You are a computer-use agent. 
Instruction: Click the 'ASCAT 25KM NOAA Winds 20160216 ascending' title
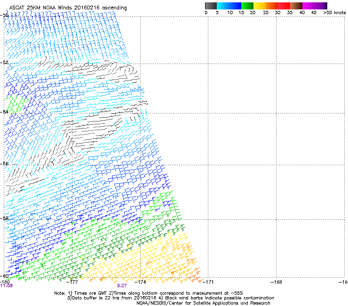(x=68, y=8)
